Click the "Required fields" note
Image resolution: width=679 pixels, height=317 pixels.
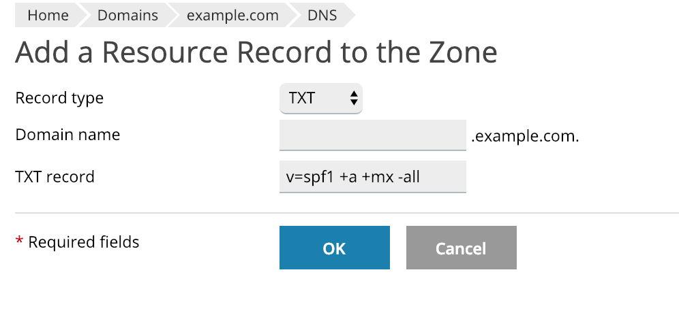pos(83,241)
